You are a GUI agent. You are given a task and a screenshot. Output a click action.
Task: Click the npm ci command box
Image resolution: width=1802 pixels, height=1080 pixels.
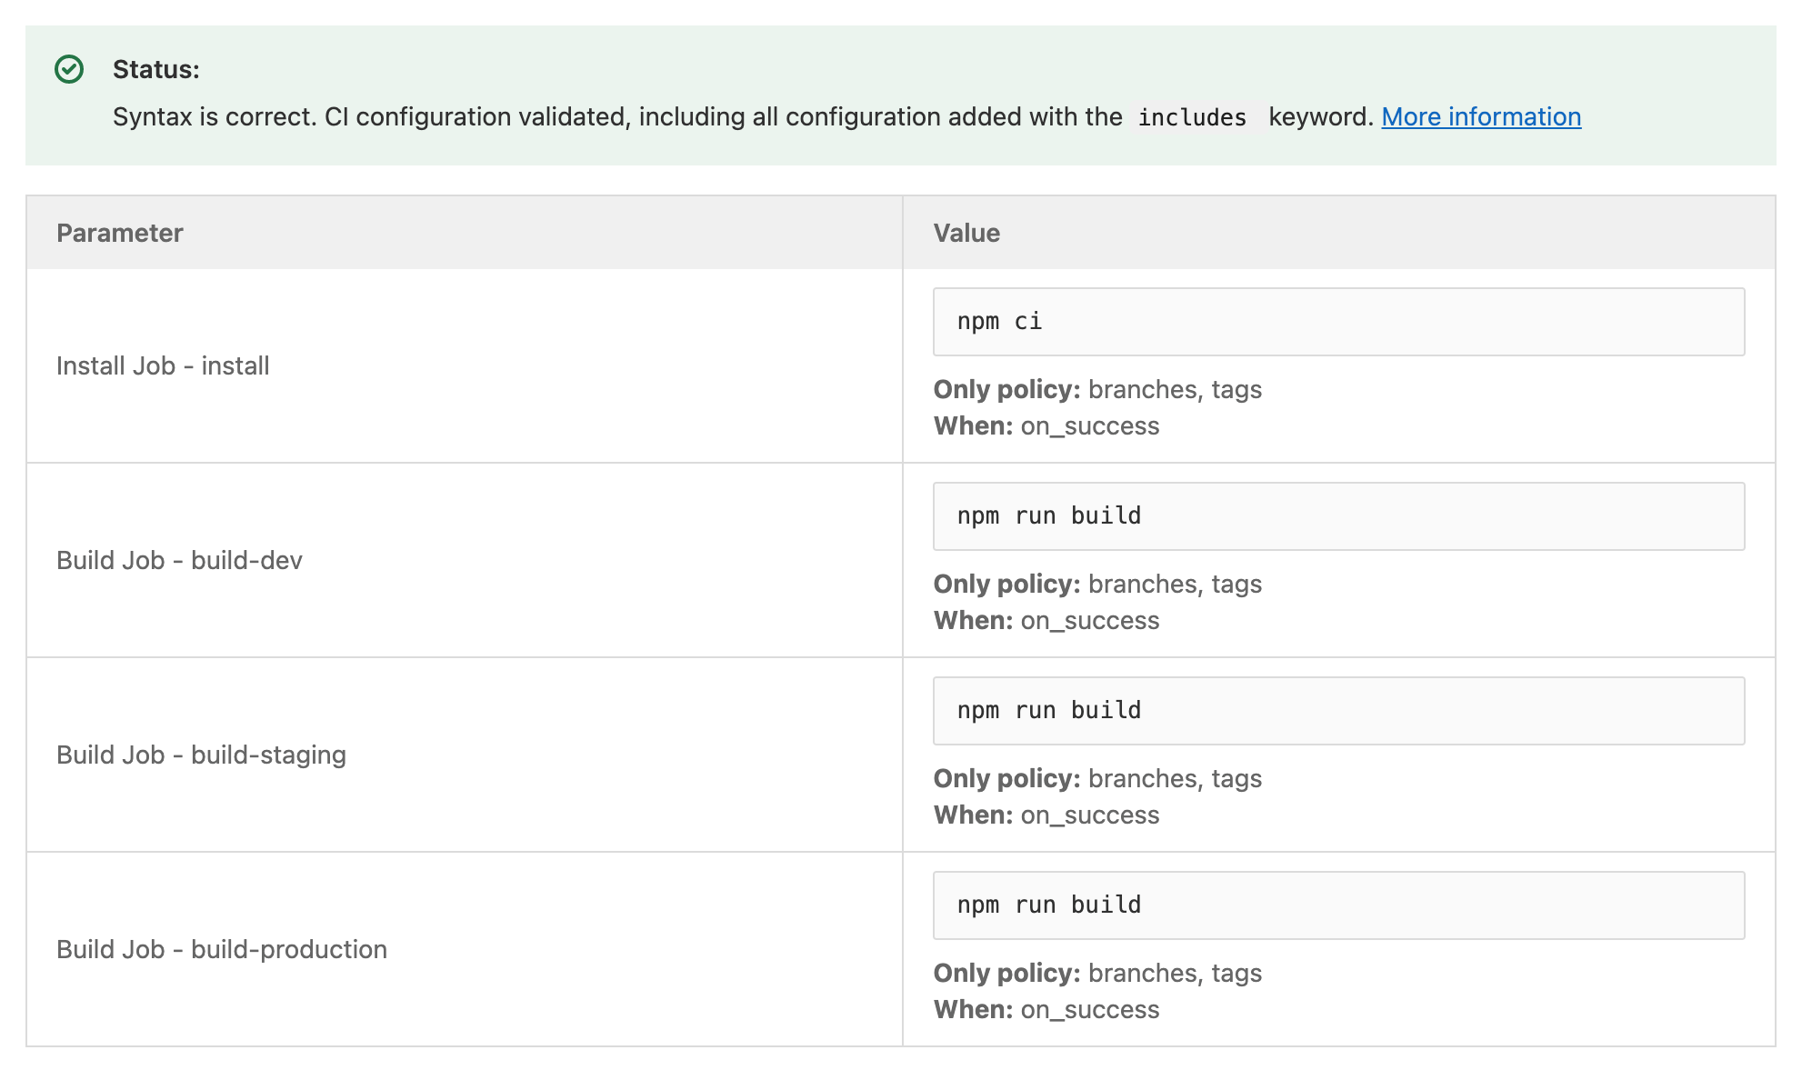tap(1338, 321)
